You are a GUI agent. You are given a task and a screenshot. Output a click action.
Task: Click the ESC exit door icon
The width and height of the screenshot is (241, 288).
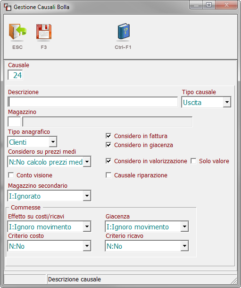click(x=17, y=32)
